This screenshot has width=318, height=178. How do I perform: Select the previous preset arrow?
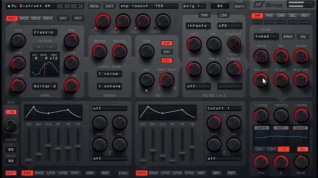(64, 6)
